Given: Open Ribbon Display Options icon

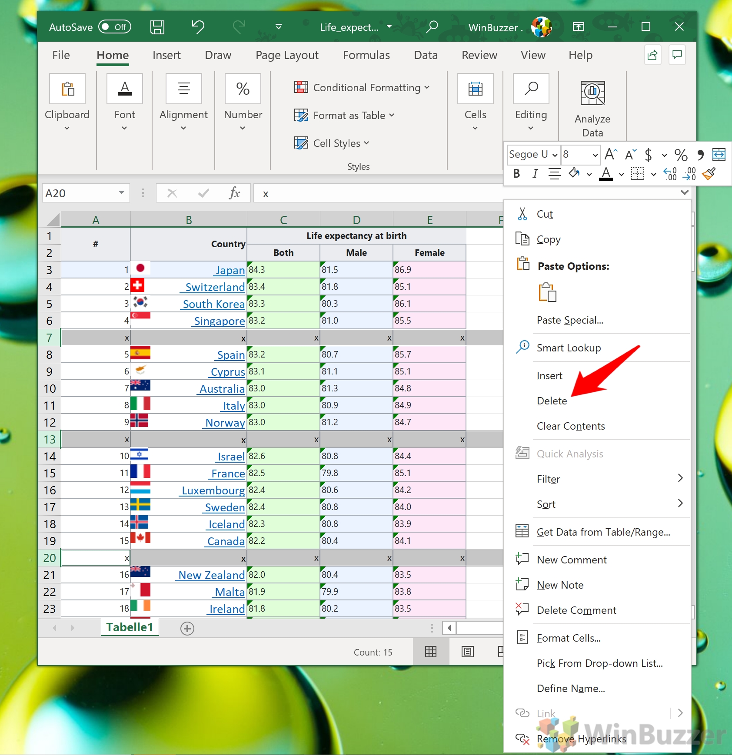Looking at the screenshot, I should [578, 27].
